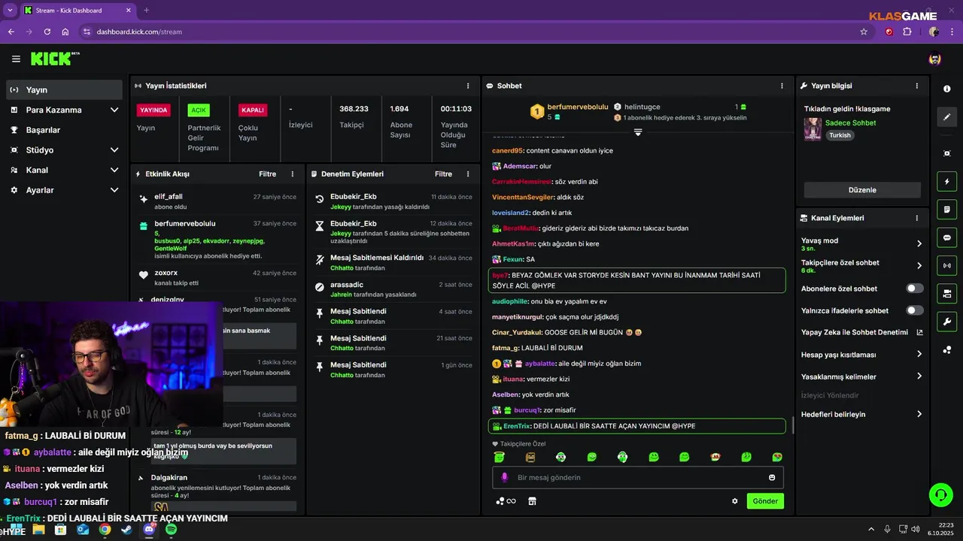Screen dimensions: 963x541
Task: Select the pencil edit icon in right rail
Action: (946, 117)
